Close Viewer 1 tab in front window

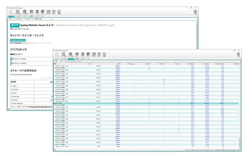click(x=88, y=59)
